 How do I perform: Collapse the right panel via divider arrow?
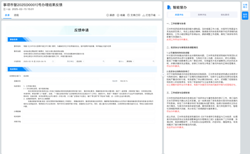(163, 75)
